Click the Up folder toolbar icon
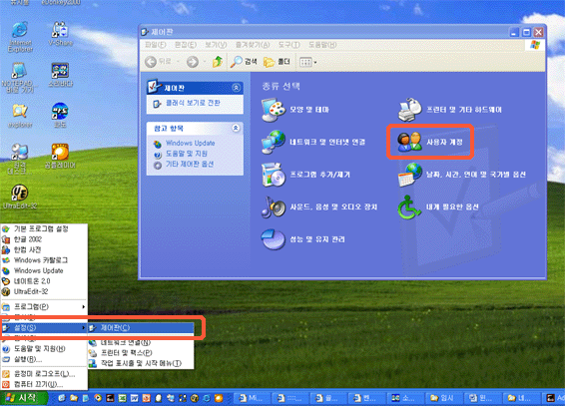Screen dimensions: 565x406 pyautogui.click(x=218, y=62)
